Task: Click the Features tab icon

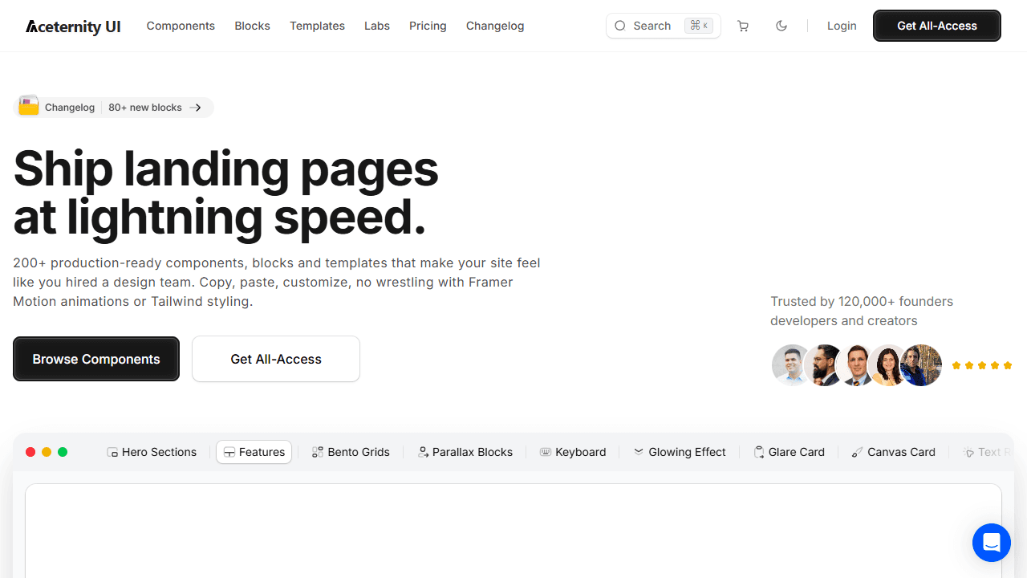Action: click(229, 453)
